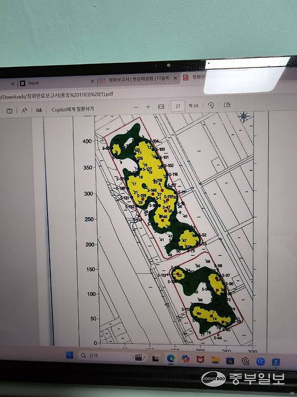The height and width of the screenshot is (397, 297).
Task: Click the page number field showing 27
Action: (178, 106)
